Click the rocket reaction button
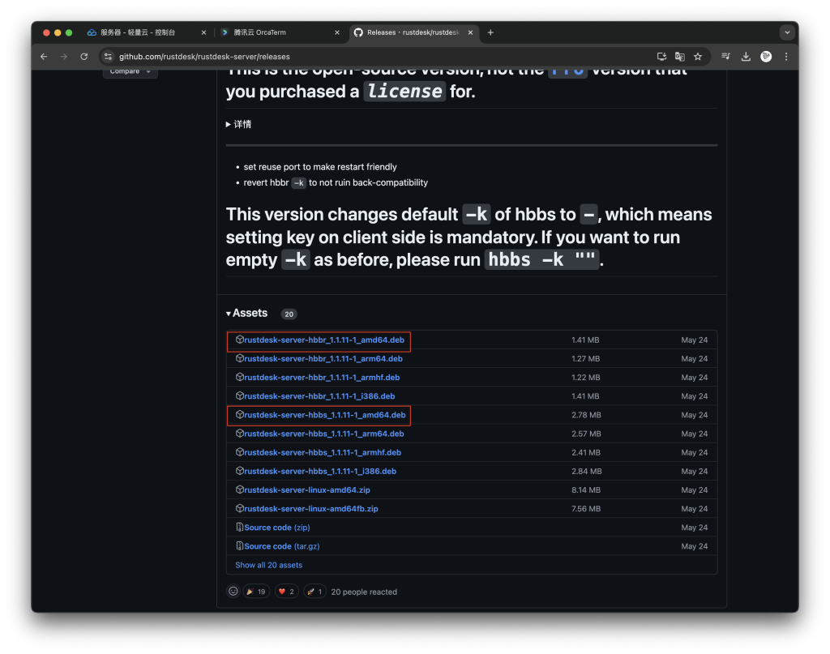Image resolution: width=830 pixels, height=654 pixels. tap(314, 592)
